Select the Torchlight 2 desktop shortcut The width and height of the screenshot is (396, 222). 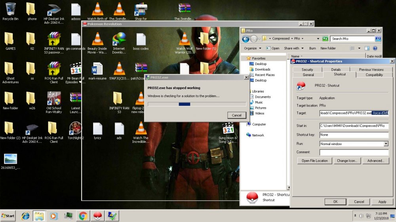[75, 129]
